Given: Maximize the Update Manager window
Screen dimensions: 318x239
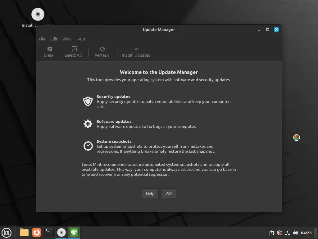Looking at the screenshot, I should click(x=267, y=30).
